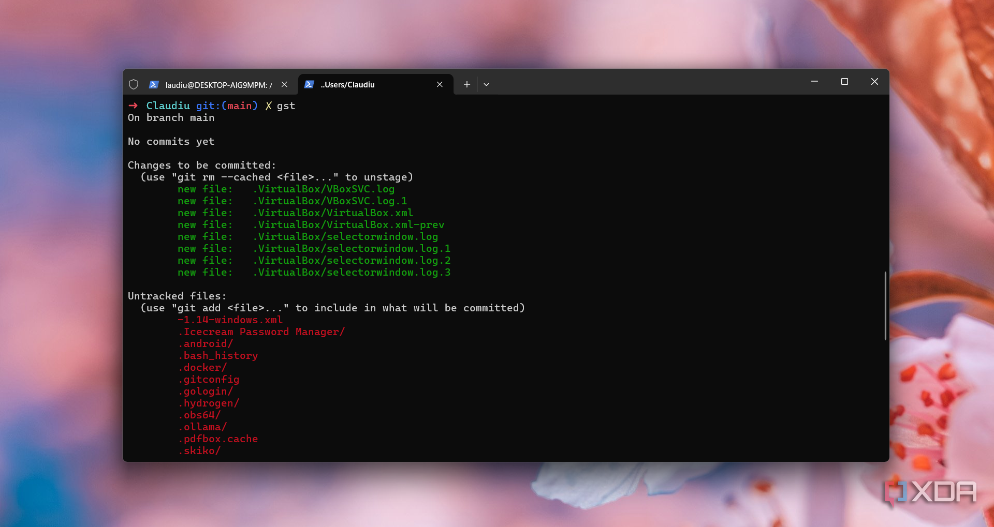This screenshot has height=527, width=994.
Task: Click the .gologin/ untracked entry
Action: point(206,392)
